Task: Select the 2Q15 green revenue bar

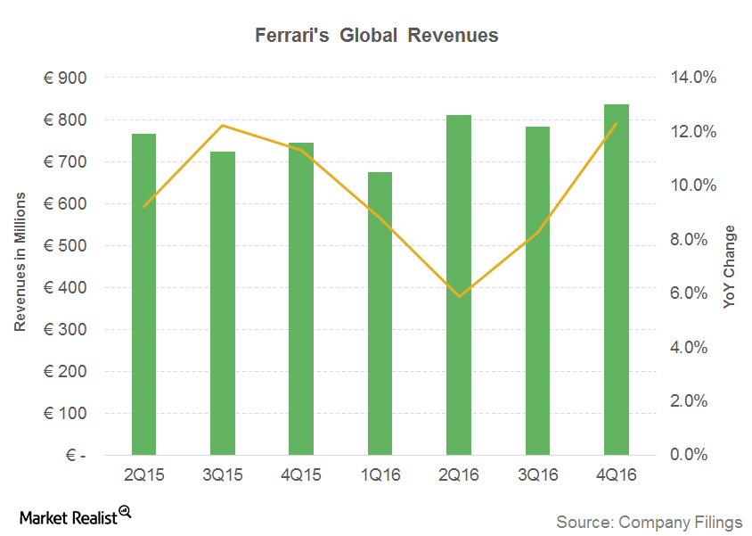Action: tap(143, 294)
